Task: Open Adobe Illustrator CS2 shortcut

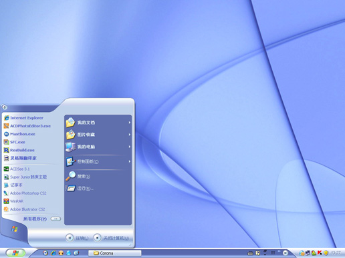Action: tap(24, 209)
